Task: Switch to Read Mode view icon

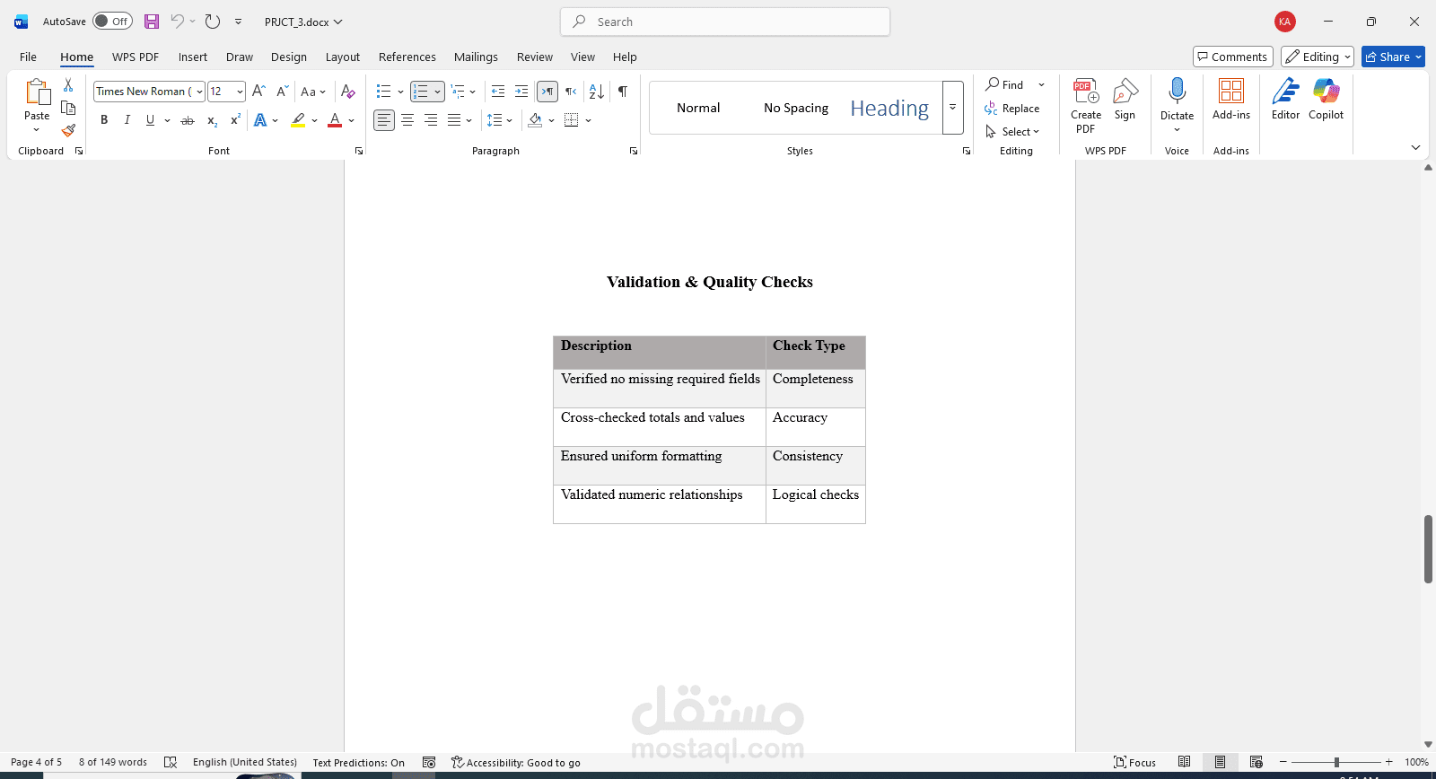Action: [1185, 762]
